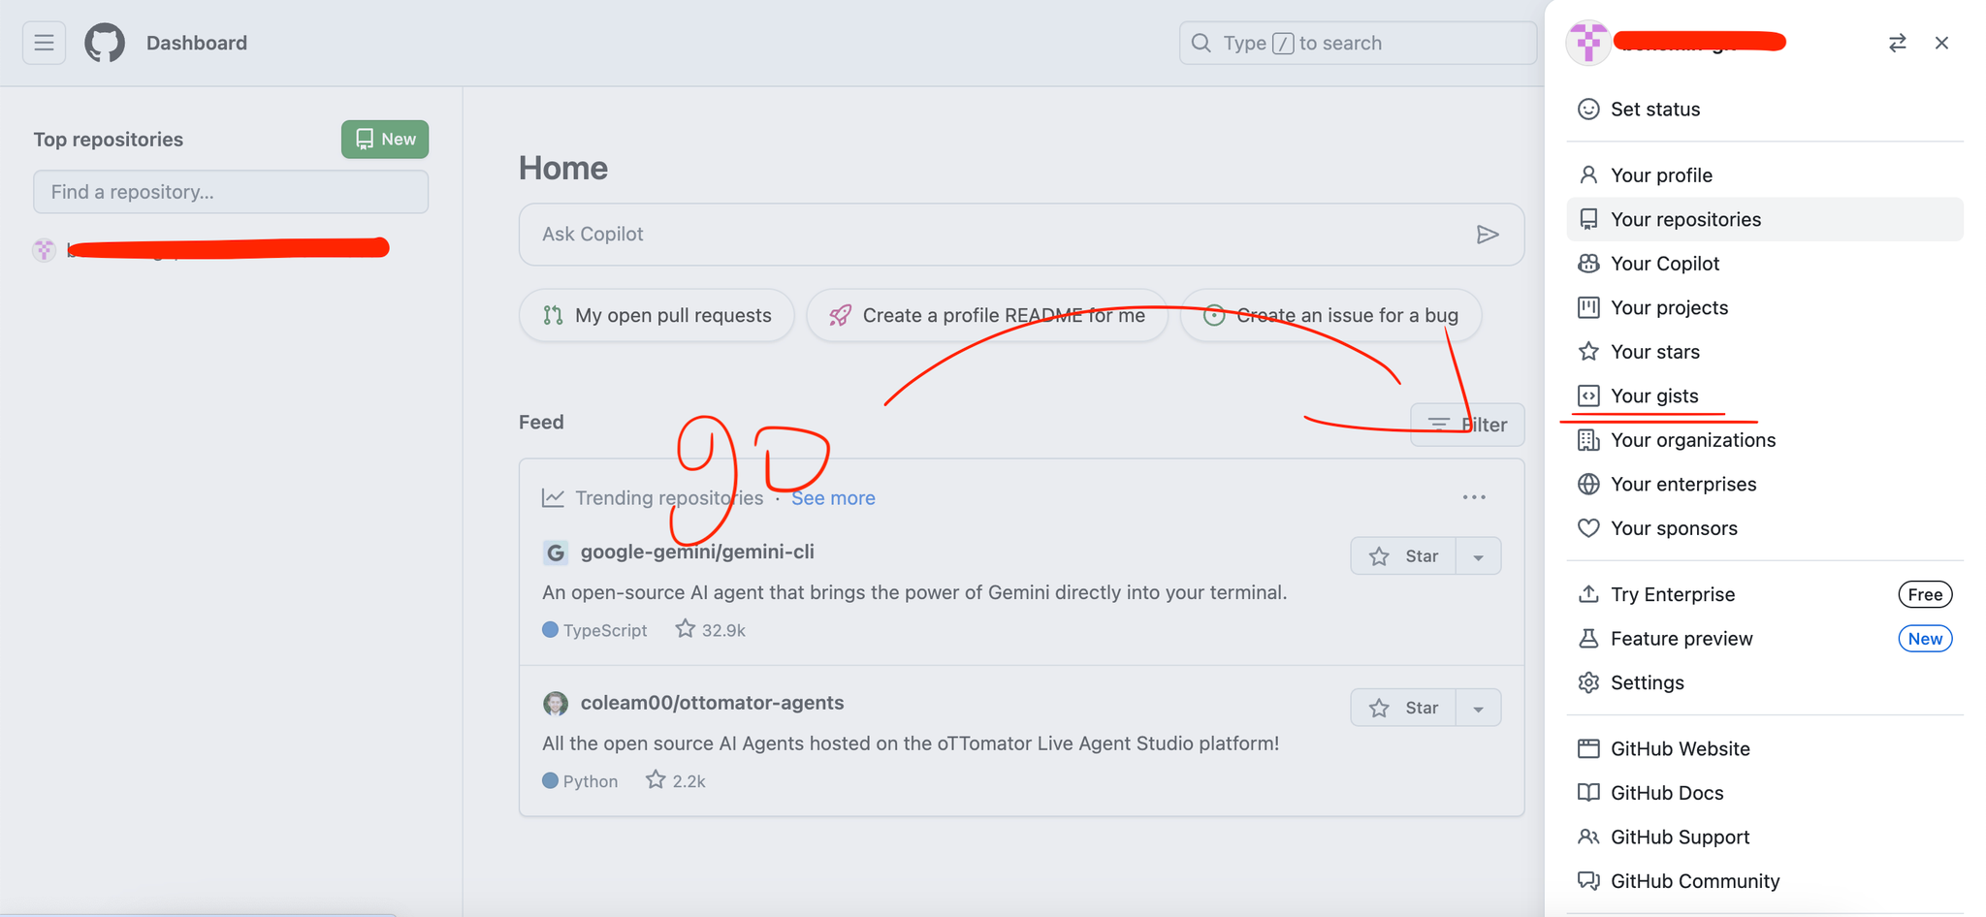Click the user avatar in menu header

[1588, 43]
